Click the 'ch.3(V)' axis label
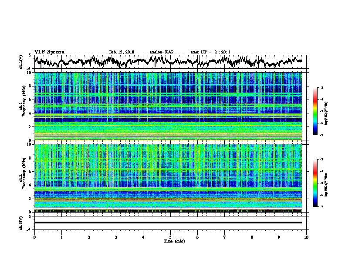The width and height of the screenshot is (345, 266). pyautogui.click(x=20, y=223)
